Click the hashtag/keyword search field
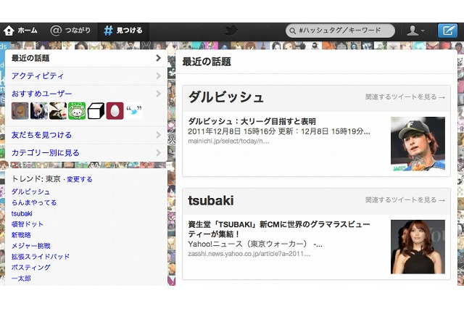464x309 pixels. pos(341,30)
